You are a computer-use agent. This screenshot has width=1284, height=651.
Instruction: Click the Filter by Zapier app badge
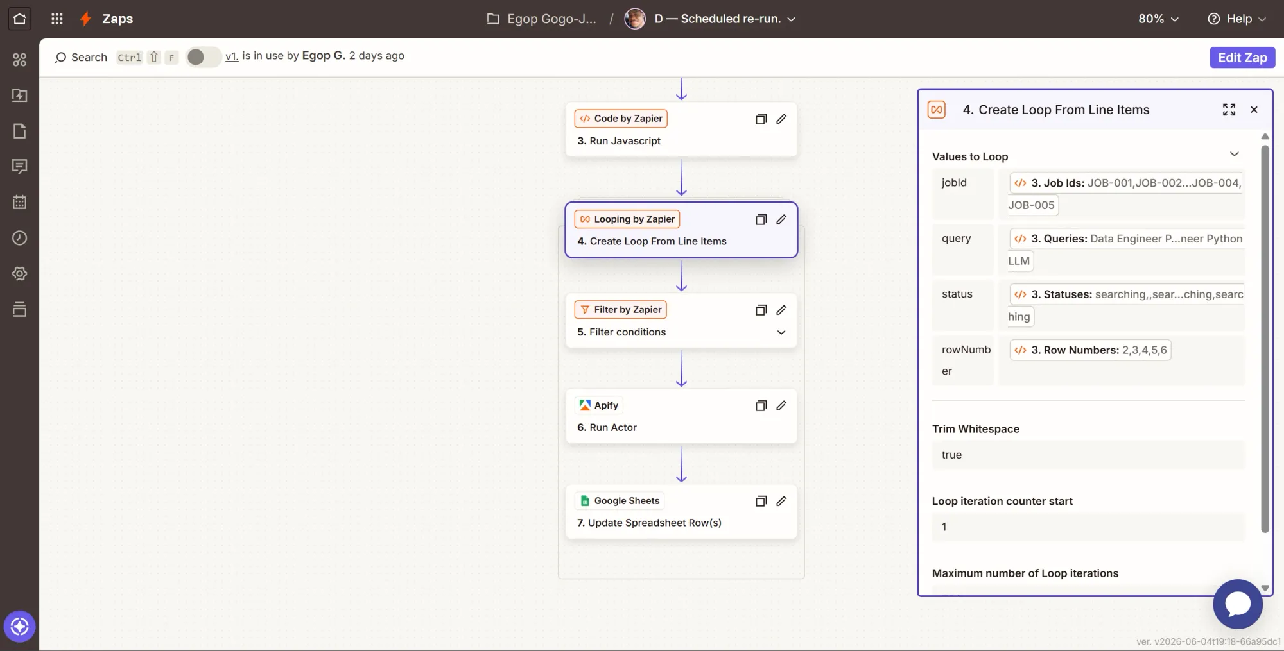click(620, 310)
